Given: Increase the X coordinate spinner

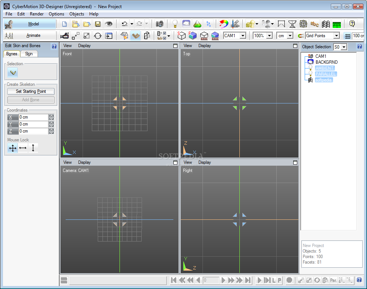Looking at the screenshot, I should pyautogui.click(x=52, y=116).
